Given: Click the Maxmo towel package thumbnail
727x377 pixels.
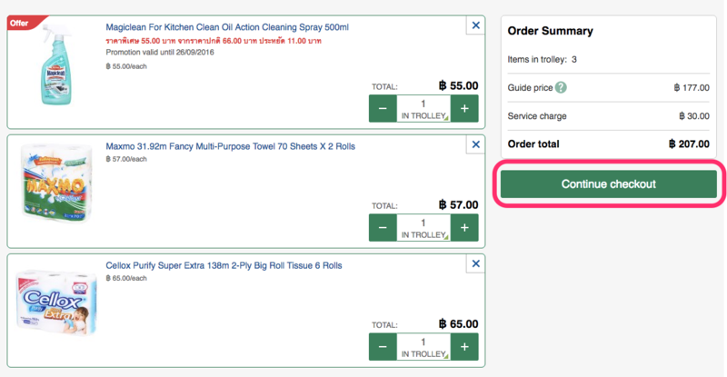Looking at the screenshot, I should click(55, 183).
